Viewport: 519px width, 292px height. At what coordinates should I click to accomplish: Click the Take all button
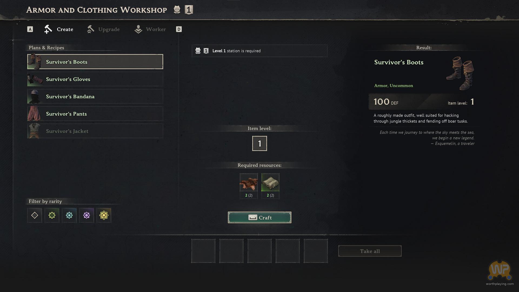[370, 251]
